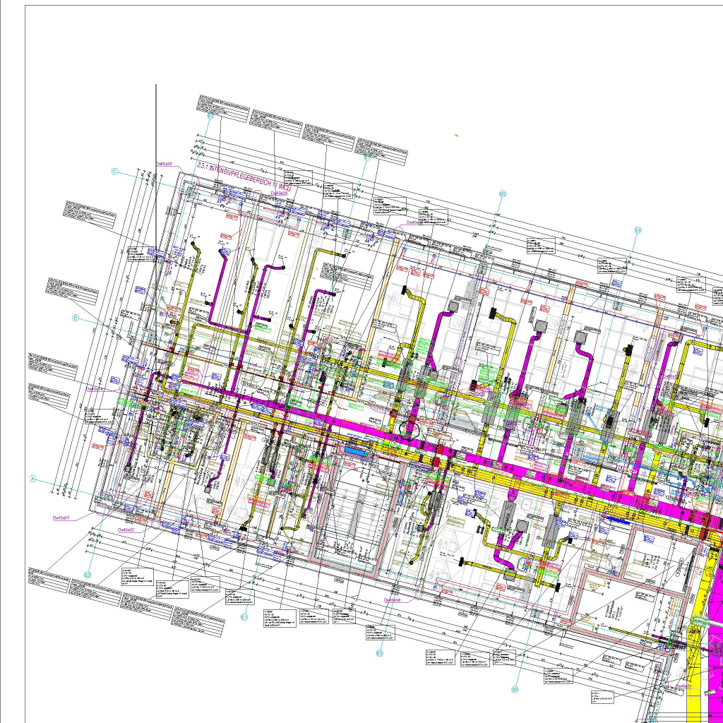Select grid axis bubble A

[32, 479]
